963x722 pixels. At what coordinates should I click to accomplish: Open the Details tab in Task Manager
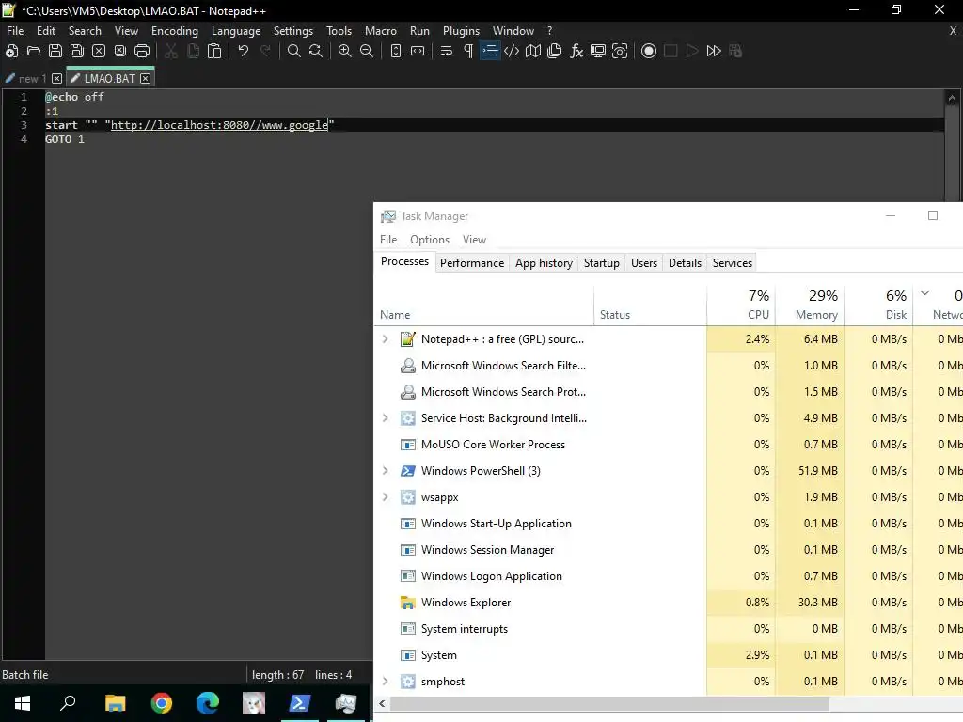[685, 263]
